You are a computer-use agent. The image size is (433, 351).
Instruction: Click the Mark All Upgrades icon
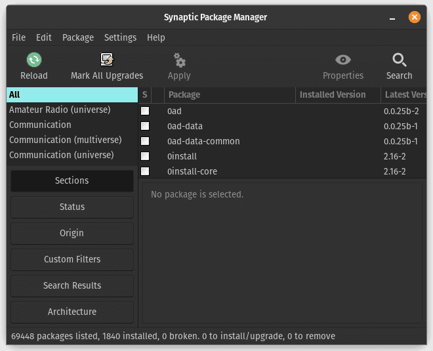click(107, 60)
